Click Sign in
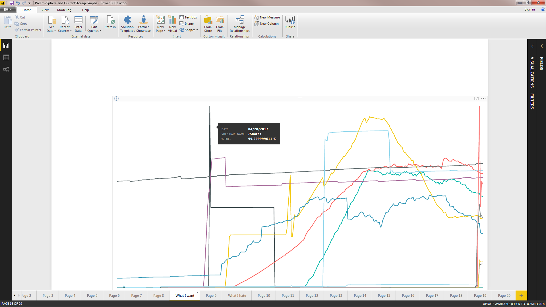The height and width of the screenshot is (307, 546). [530, 9]
